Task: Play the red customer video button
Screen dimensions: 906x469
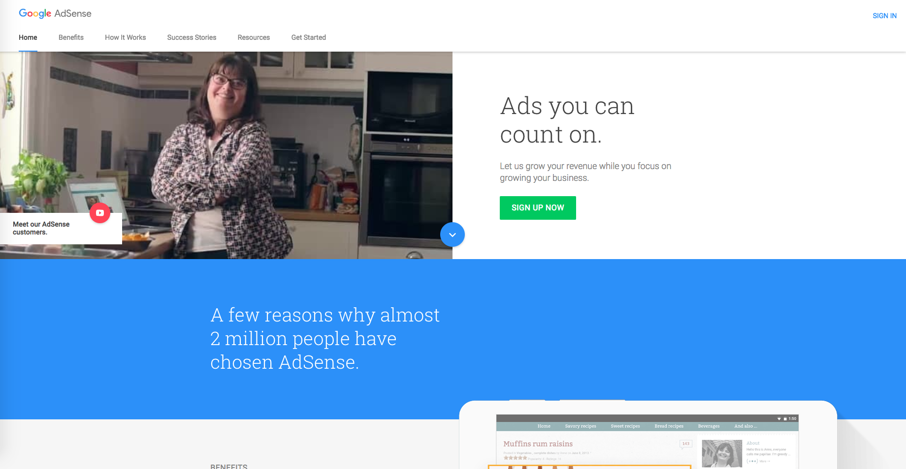Action: pyautogui.click(x=100, y=213)
